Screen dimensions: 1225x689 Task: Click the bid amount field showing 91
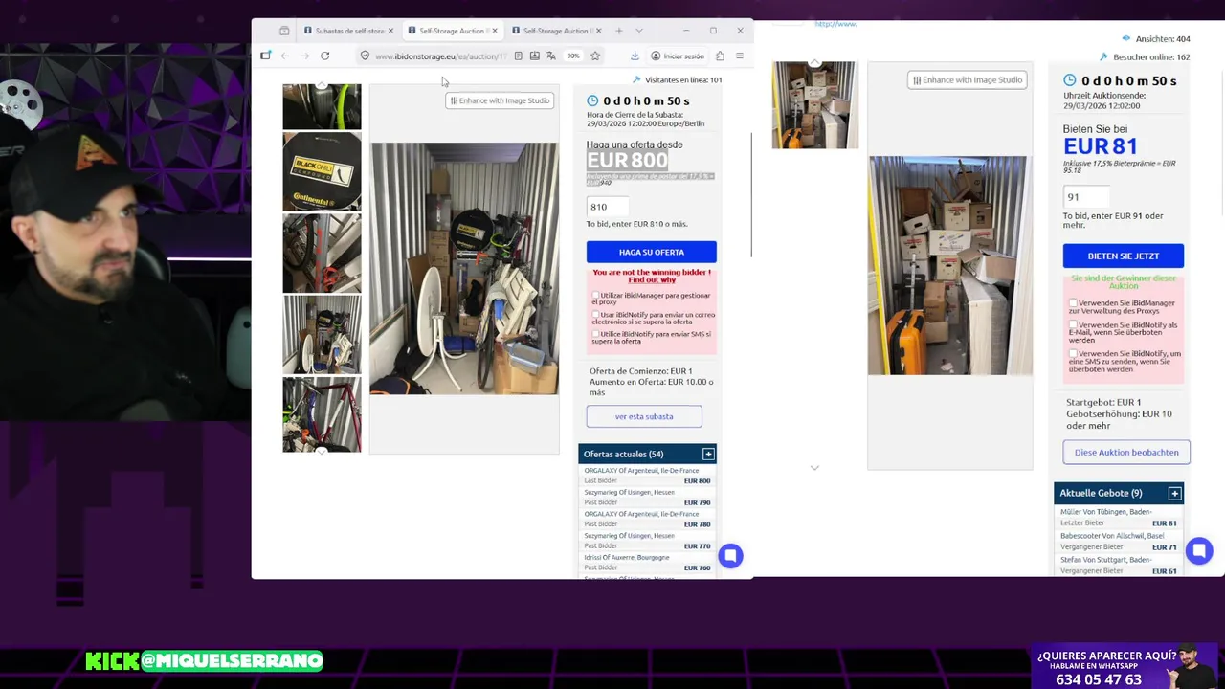click(x=1085, y=197)
